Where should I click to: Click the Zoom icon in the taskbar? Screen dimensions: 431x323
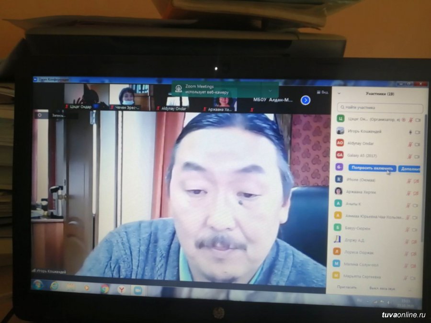pyautogui.click(x=138, y=290)
